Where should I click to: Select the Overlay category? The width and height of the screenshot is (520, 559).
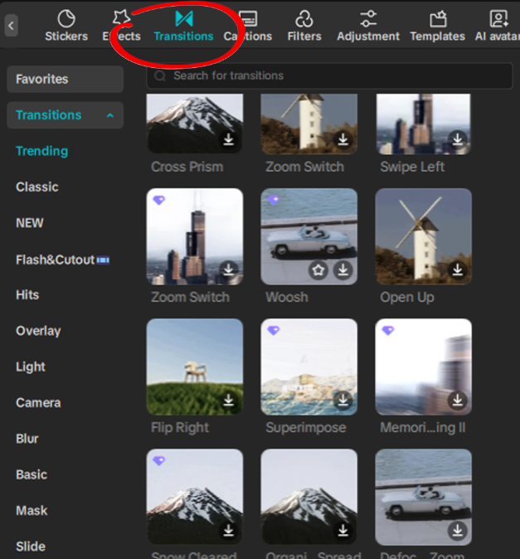click(x=38, y=331)
